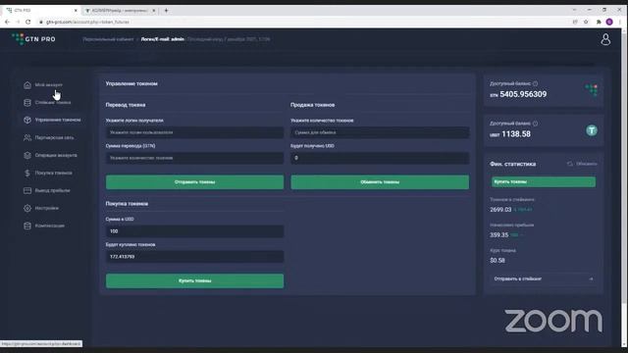Go to Стейкинг токена menu item

53,102
